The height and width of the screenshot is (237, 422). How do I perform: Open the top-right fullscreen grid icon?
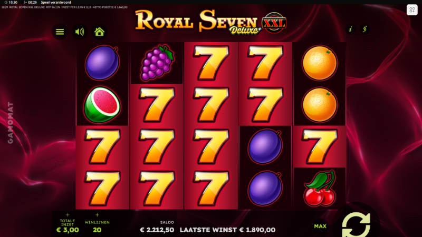[412, 10]
